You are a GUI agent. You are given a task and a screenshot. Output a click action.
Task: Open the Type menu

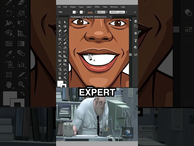tap(81, 7)
